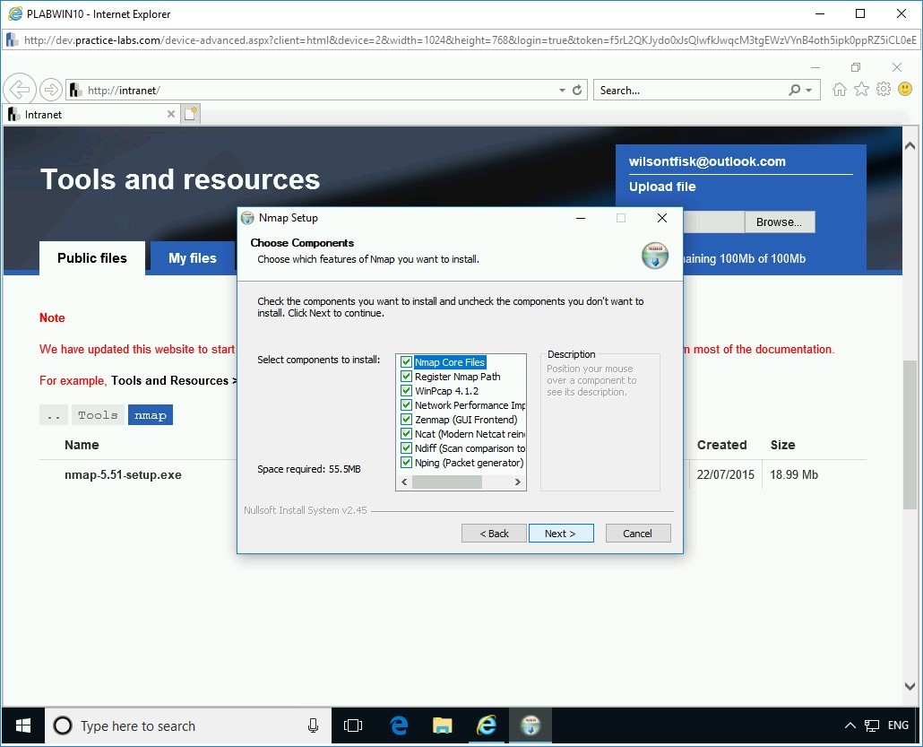The image size is (923, 747).
Task: Click the settings gear icon in the browser
Action: coord(884,89)
